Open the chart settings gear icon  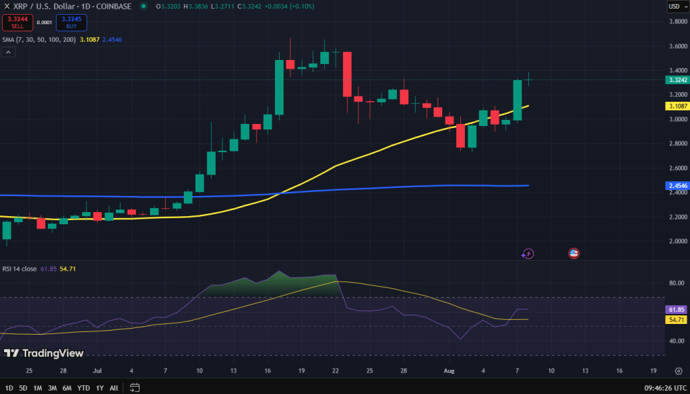pyautogui.click(x=678, y=370)
